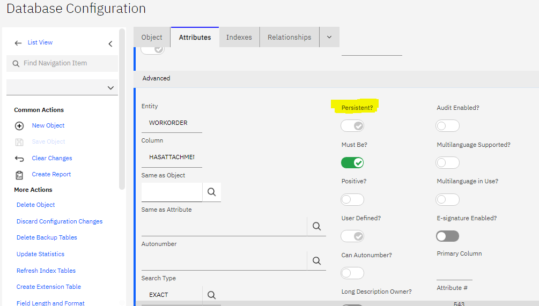This screenshot has height=306, width=539.
Task: Click the New Object plus icon
Action: pos(19,126)
